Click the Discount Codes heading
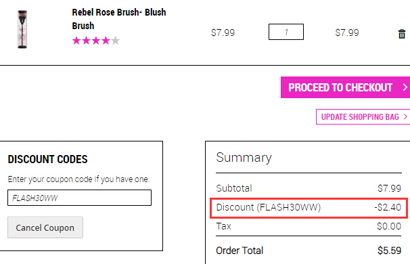410x264 pixels. click(x=47, y=159)
